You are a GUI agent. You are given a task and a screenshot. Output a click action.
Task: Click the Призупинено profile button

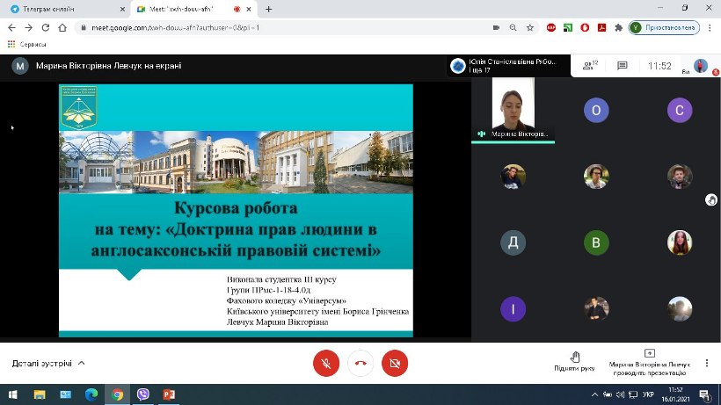pos(664,27)
